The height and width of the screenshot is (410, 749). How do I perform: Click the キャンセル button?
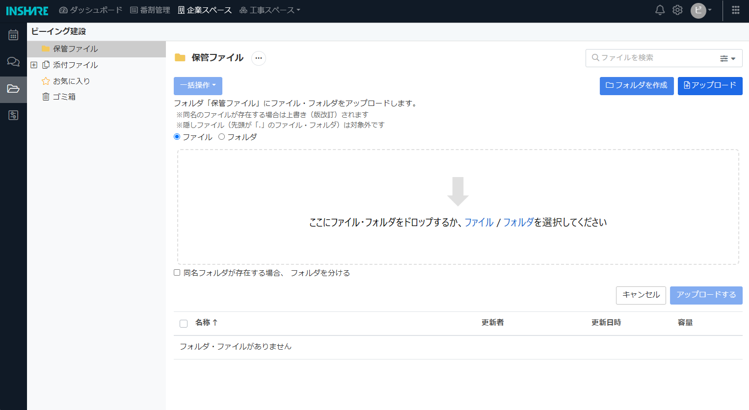point(641,295)
